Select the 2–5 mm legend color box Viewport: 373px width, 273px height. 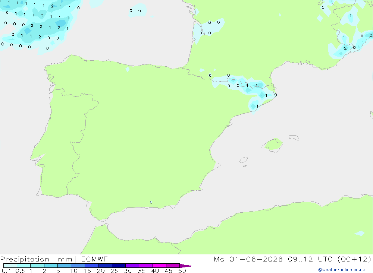[51, 266]
